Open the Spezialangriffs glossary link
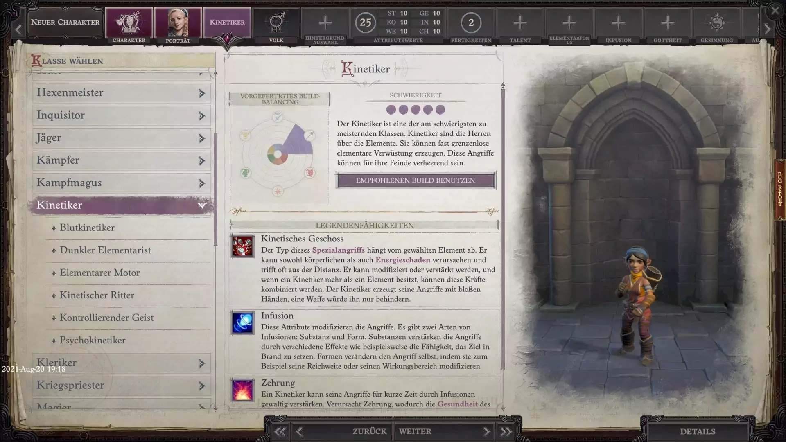The height and width of the screenshot is (442, 786). click(338, 250)
